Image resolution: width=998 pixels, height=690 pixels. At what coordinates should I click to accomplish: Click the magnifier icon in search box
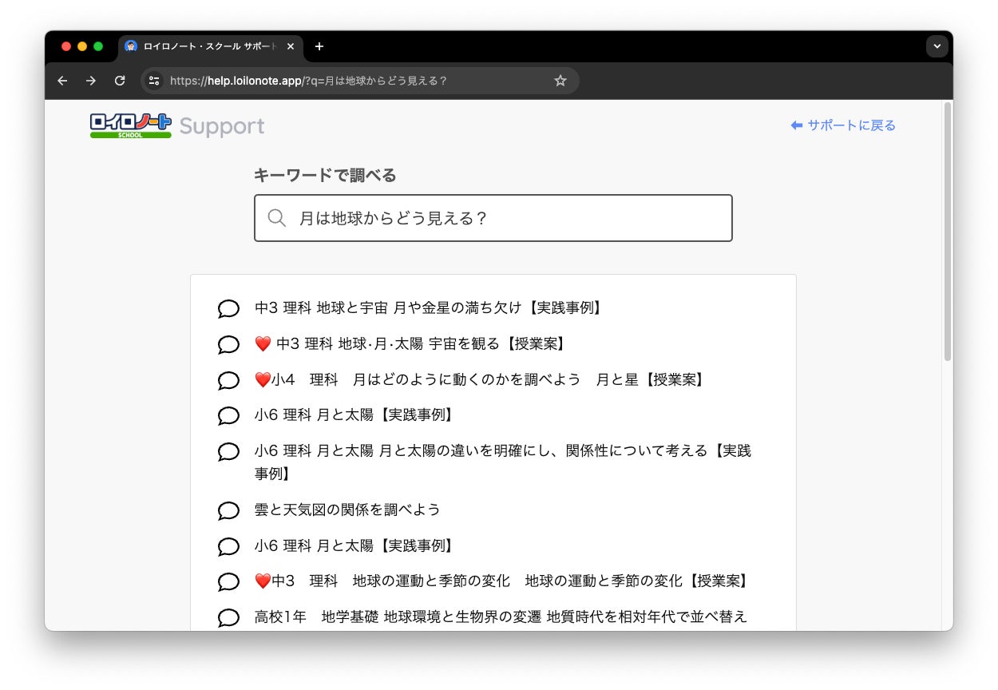pos(277,218)
